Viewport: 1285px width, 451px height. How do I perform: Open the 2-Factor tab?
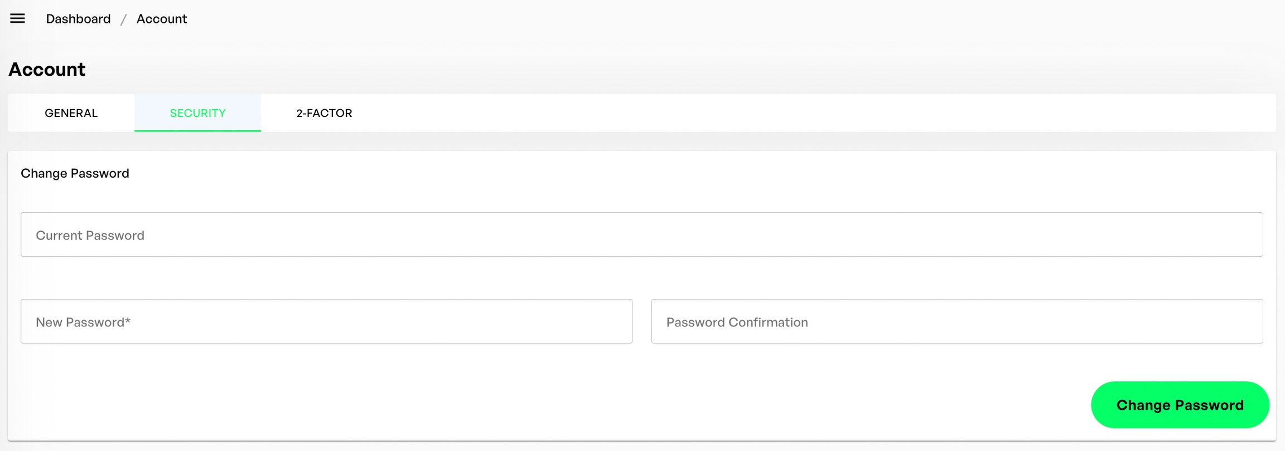tap(324, 113)
